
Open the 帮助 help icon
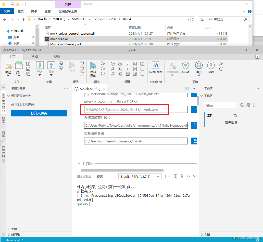[211, 65]
